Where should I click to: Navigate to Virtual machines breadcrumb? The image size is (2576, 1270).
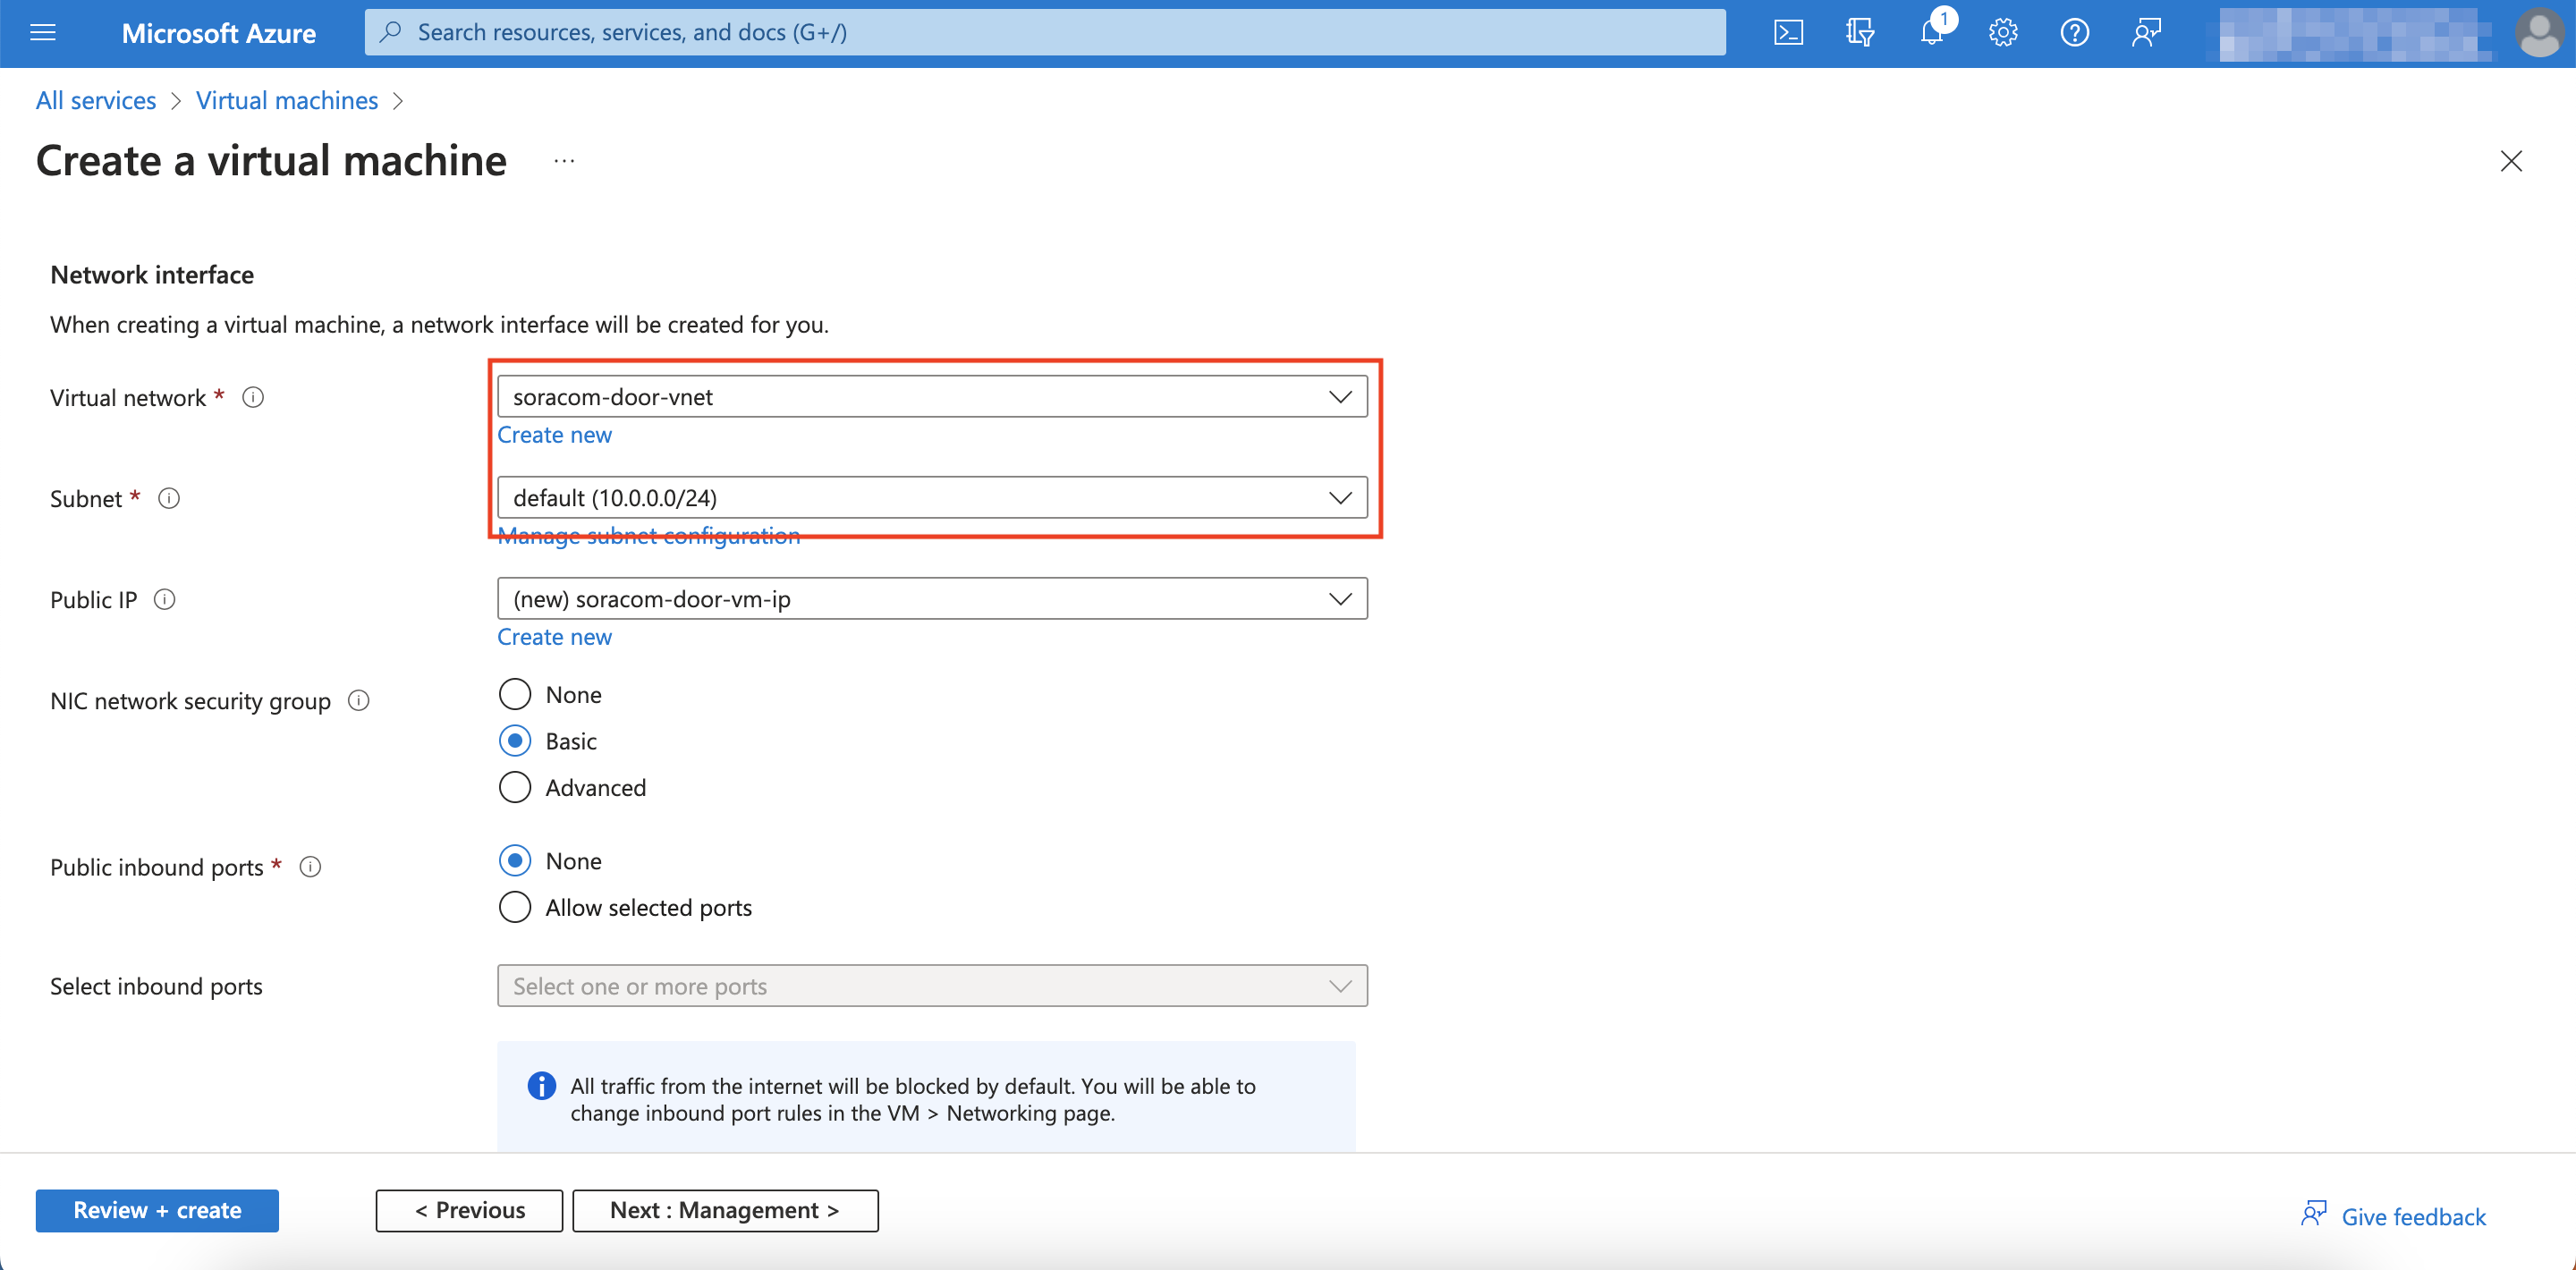[x=287, y=100]
